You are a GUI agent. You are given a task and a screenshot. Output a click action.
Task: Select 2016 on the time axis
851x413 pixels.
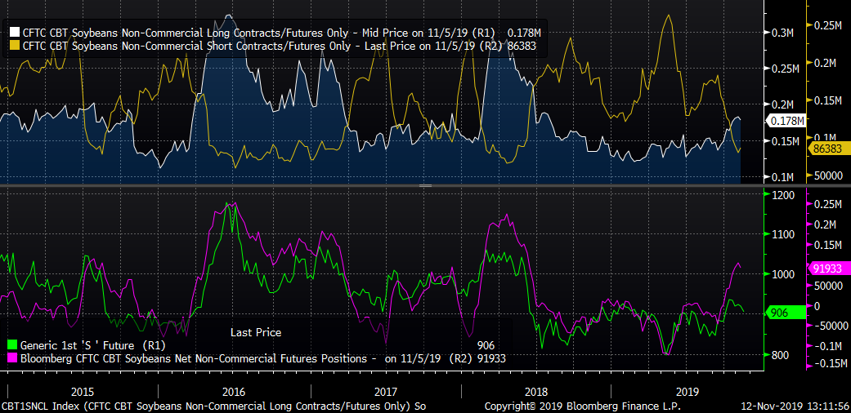(234, 390)
